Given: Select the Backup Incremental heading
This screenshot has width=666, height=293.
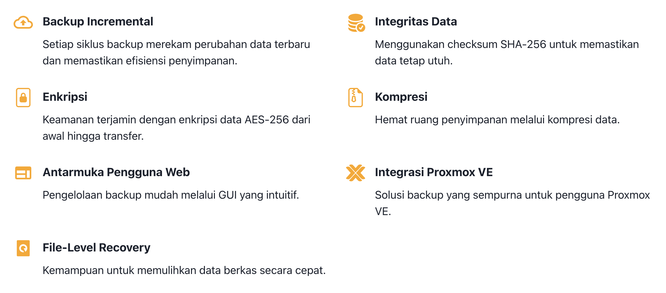Looking at the screenshot, I should (x=98, y=22).
